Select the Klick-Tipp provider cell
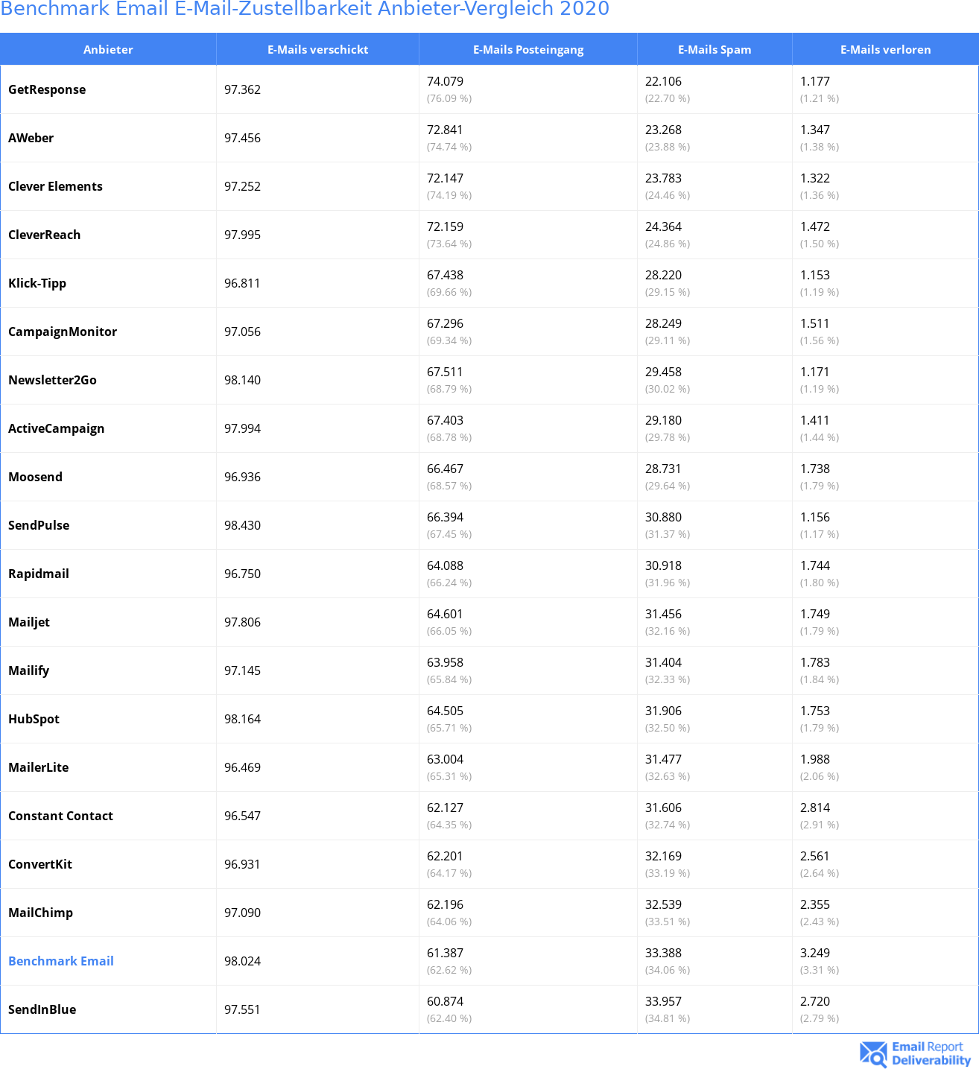The width and height of the screenshot is (979, 1069). point(37,283)
